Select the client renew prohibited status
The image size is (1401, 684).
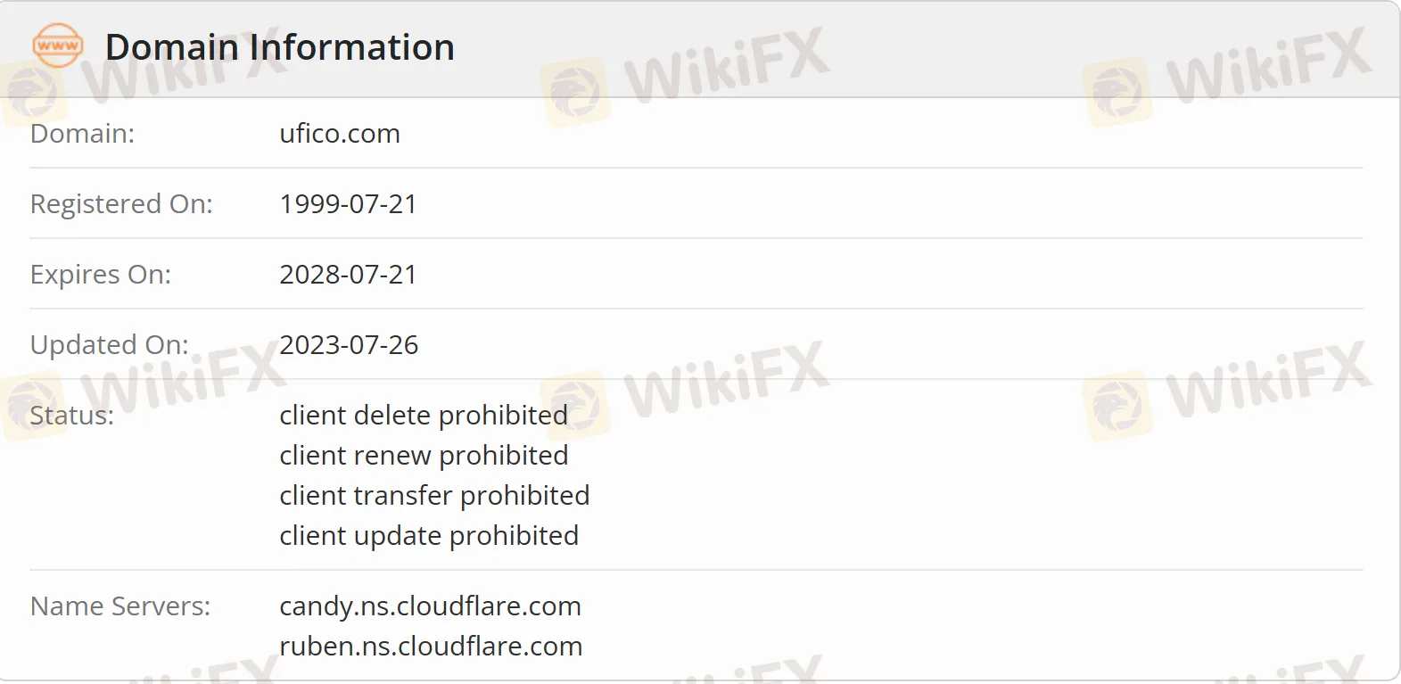[424, 456]
